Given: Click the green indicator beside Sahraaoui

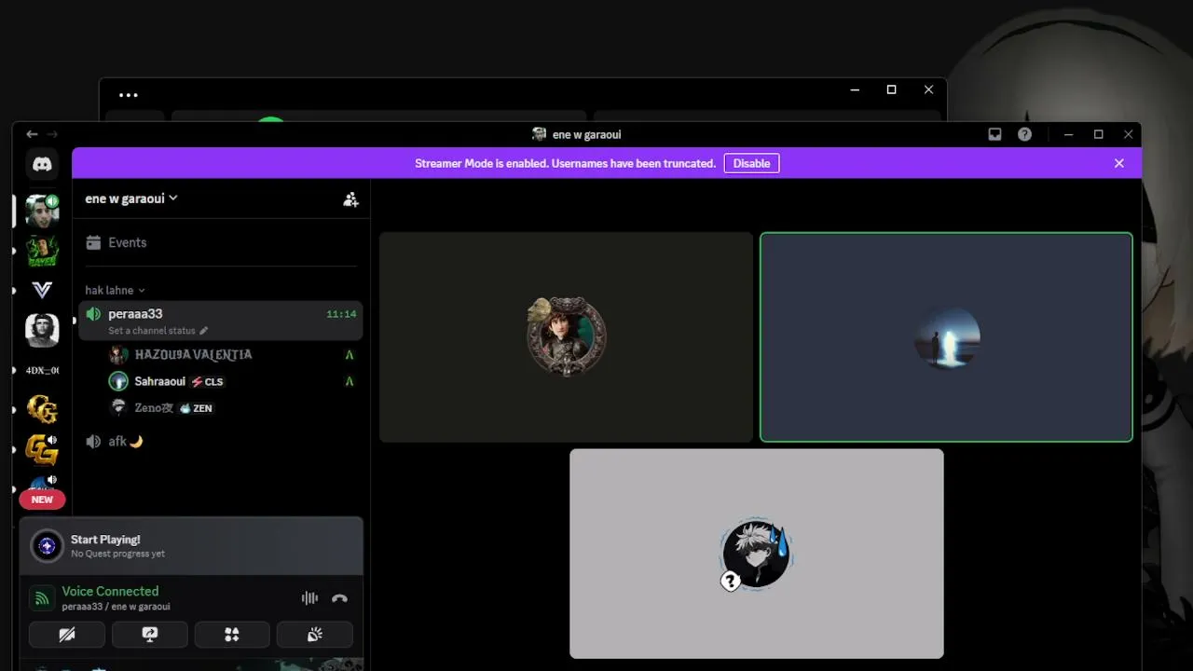Looking at the screenshot, I should tap(350, 381).
